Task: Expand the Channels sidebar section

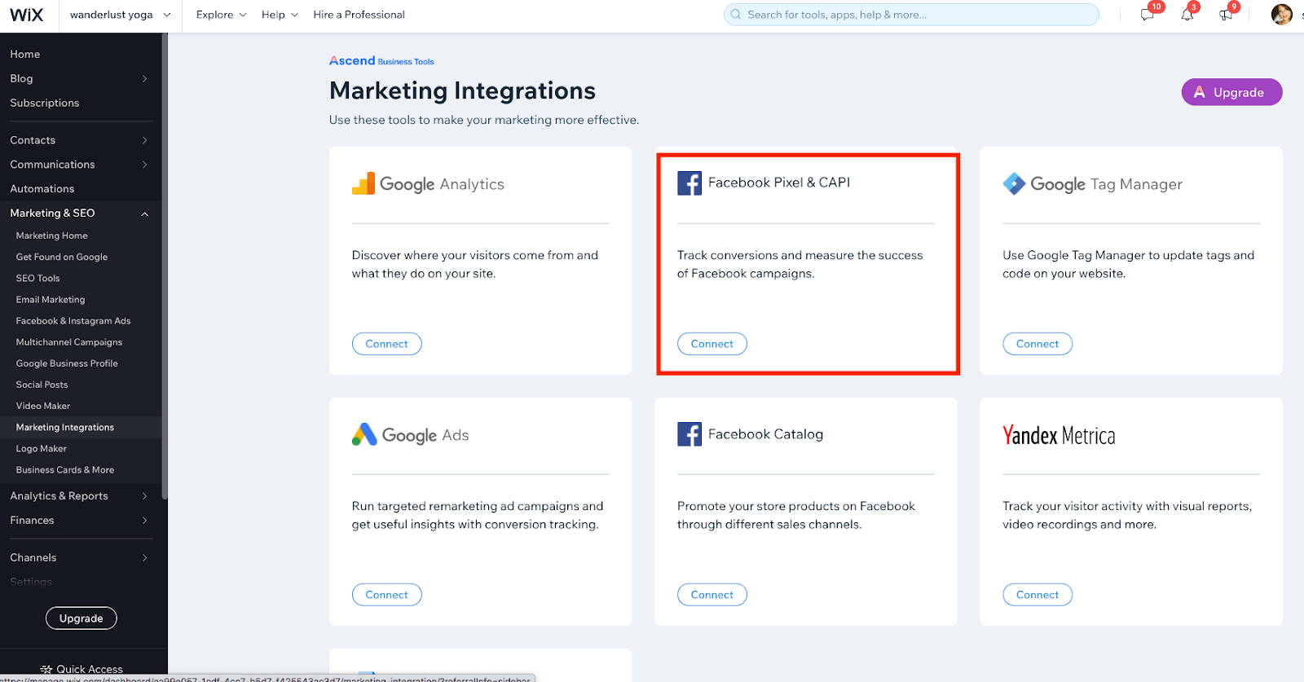Action: (145, 558)
